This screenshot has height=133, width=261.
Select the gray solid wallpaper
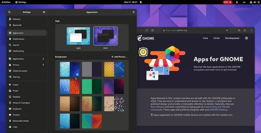[92, 69]
